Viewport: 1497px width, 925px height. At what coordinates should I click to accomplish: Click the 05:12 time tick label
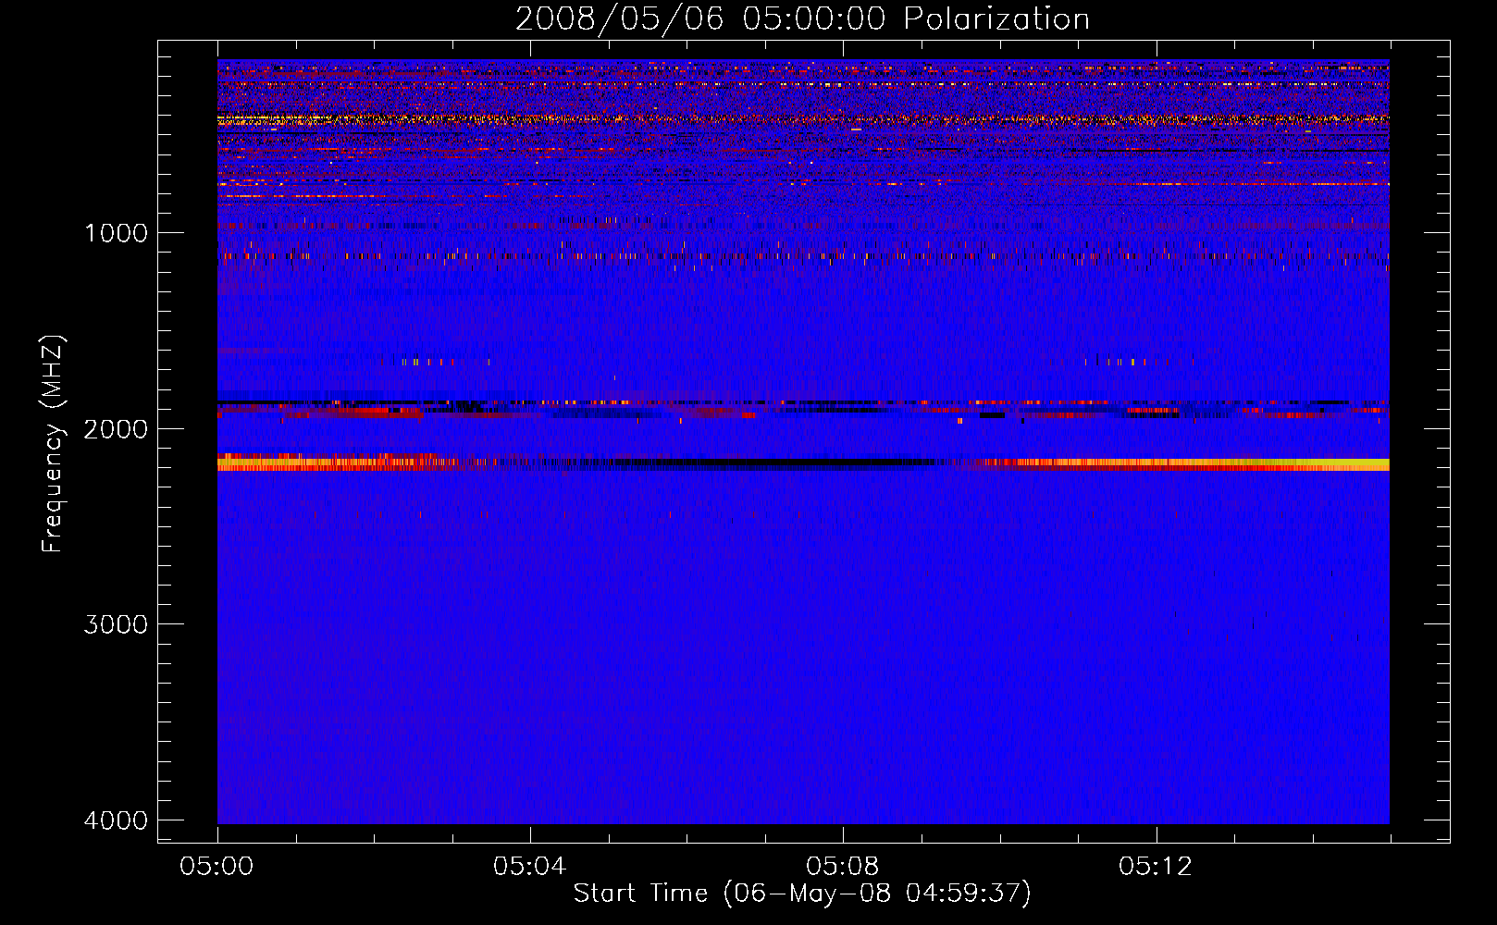pos(1156,867)
